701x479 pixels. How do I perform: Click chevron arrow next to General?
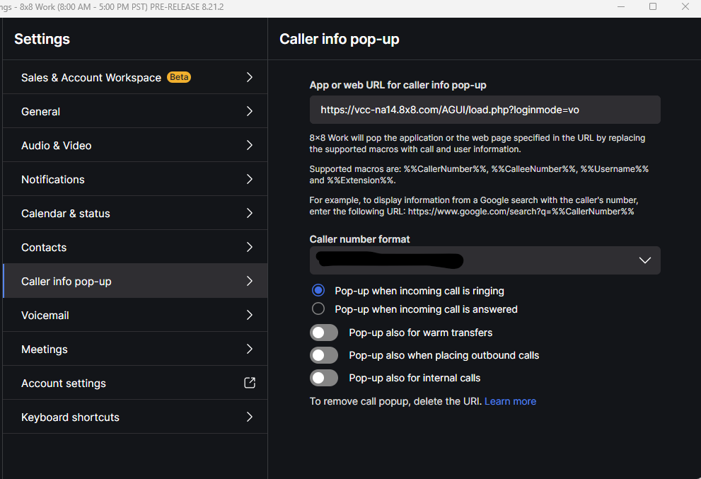(250, 111)
